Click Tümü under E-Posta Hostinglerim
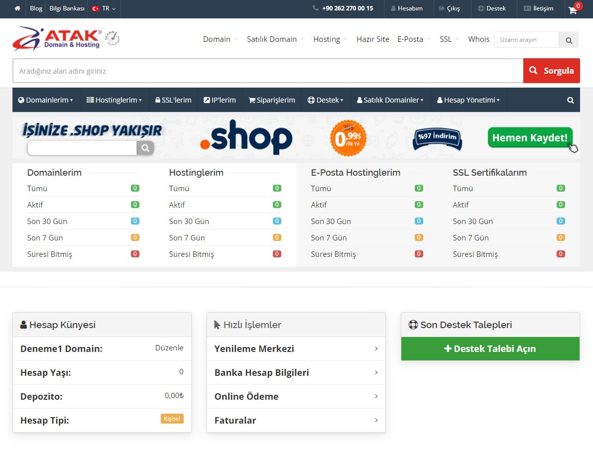Image resolution: width=593 pixels, height=451 pixels. pyautogui.click(x=321, y=188)
